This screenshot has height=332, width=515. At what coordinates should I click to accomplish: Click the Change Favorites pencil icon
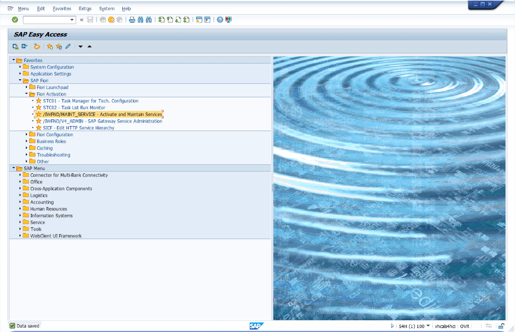click(x=68, y=47)
